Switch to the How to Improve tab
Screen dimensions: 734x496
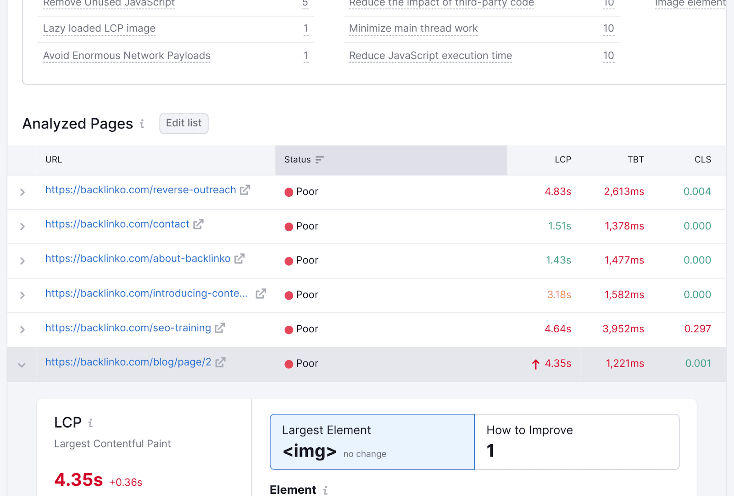click(x=577, y=442)
